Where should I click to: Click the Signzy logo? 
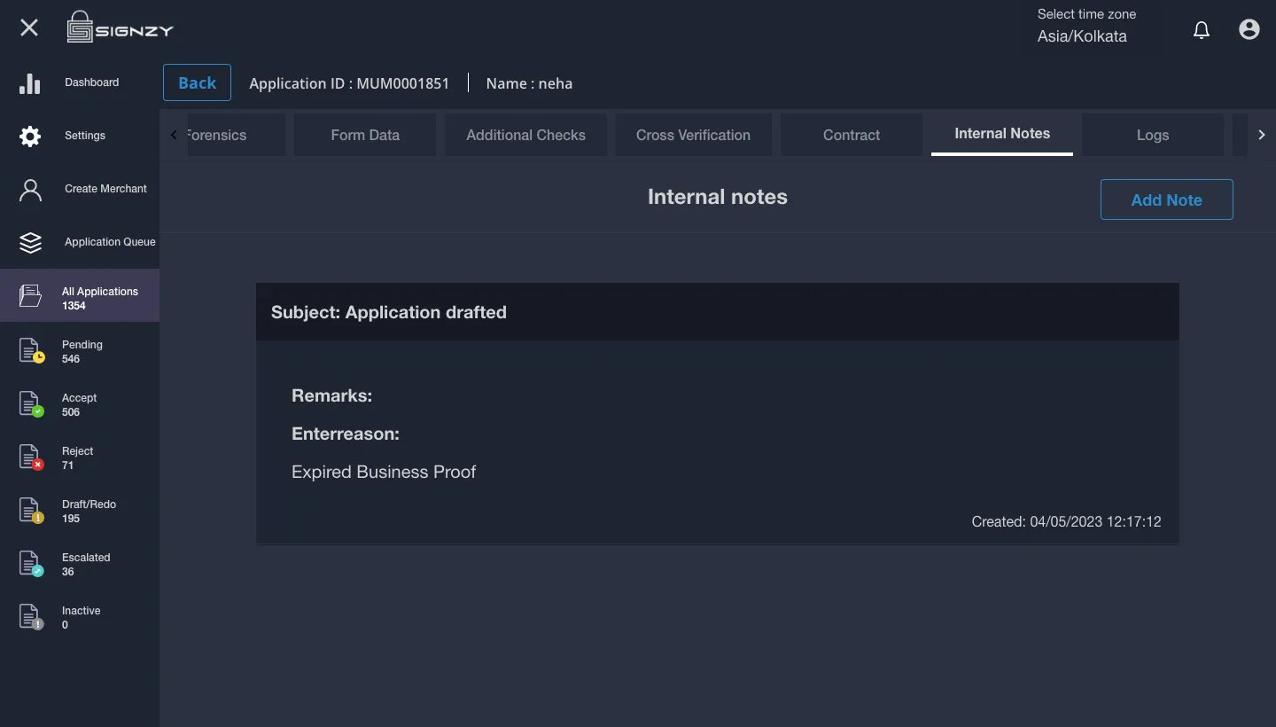click(x=121, y=27)
